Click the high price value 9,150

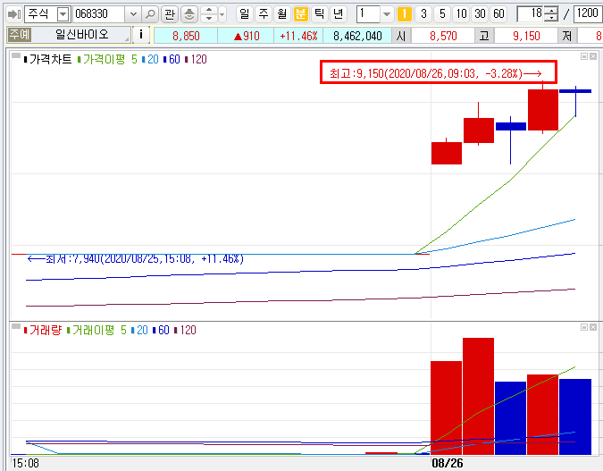[x=526, y=36]
